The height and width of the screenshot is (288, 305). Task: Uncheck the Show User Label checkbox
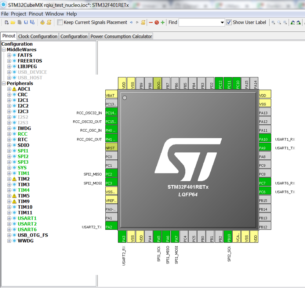(229, 22)
